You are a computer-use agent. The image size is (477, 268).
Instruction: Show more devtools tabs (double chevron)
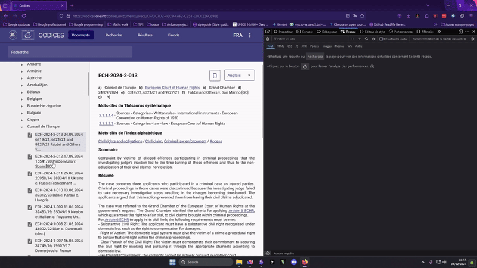click(439, 32)
